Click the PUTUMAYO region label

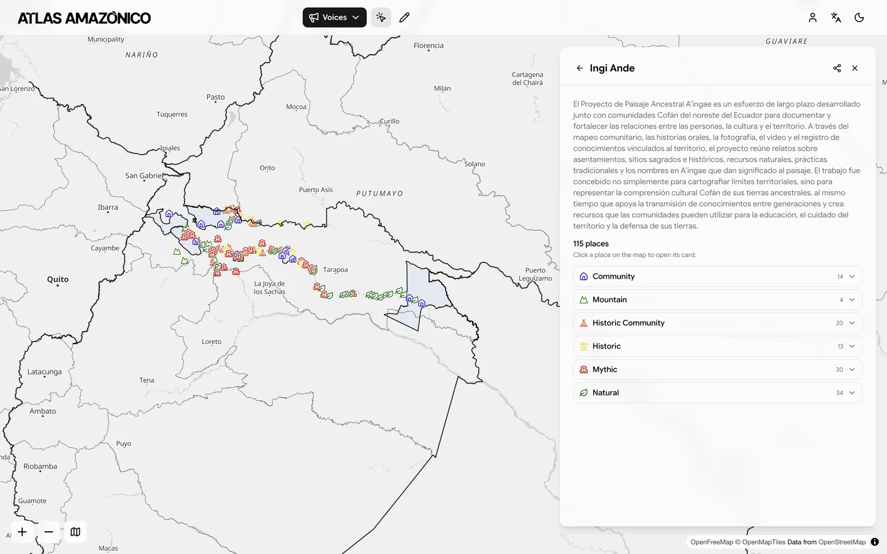[x=380, y=193]
